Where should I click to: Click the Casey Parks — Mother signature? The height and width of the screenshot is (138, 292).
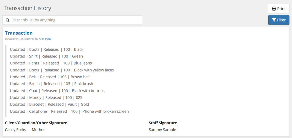(25, 130)
